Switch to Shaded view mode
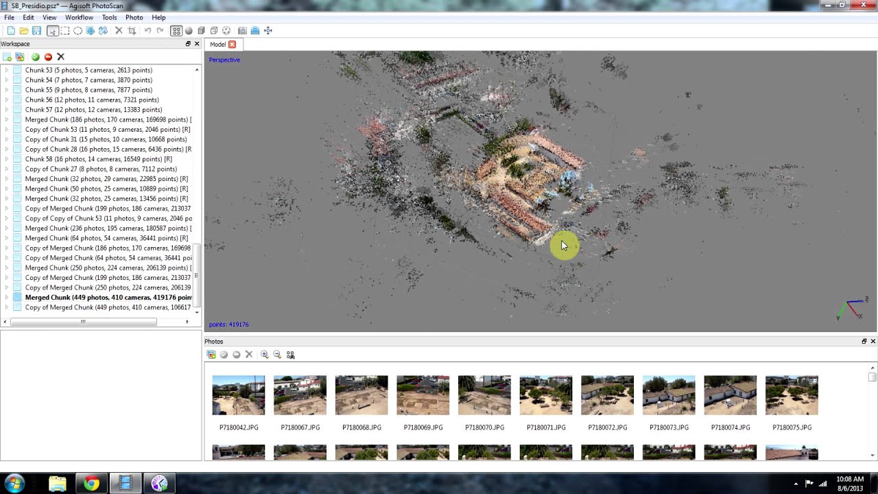The width and height of the screenshot is (878, 494). click(x=189, y=31)
